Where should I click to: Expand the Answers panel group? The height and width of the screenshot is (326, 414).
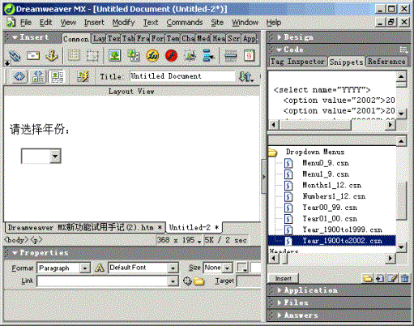[280, 315]
